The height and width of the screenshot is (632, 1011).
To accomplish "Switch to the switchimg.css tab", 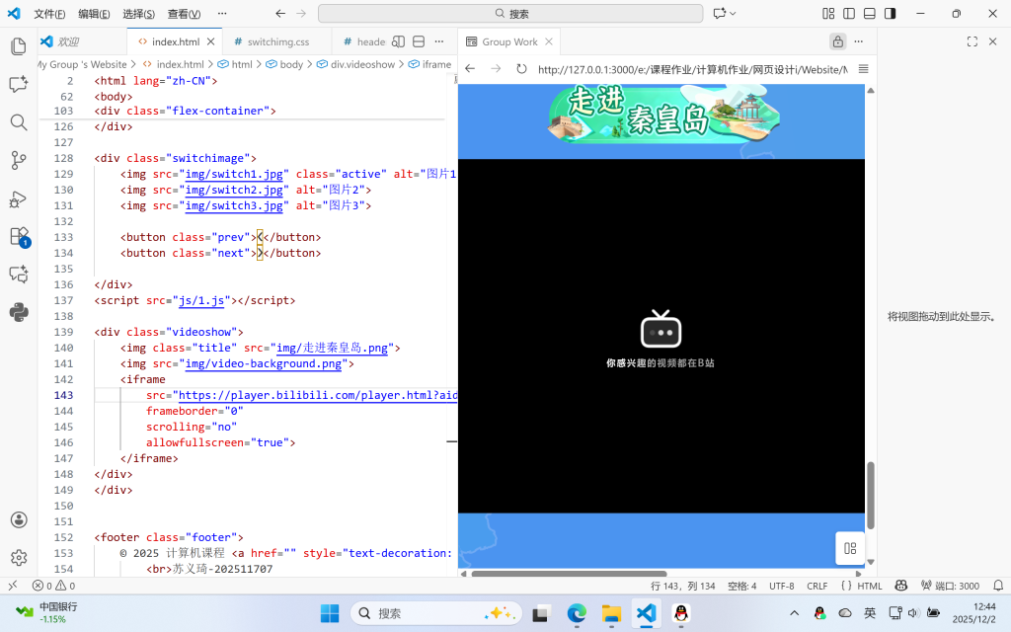I will (277, 42).
